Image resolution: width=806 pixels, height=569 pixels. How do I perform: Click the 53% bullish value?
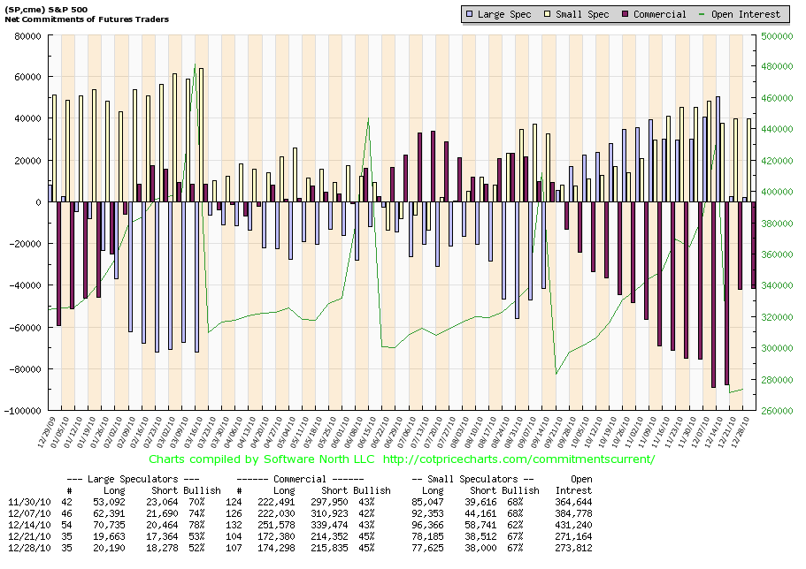click(x=197, y=536)
